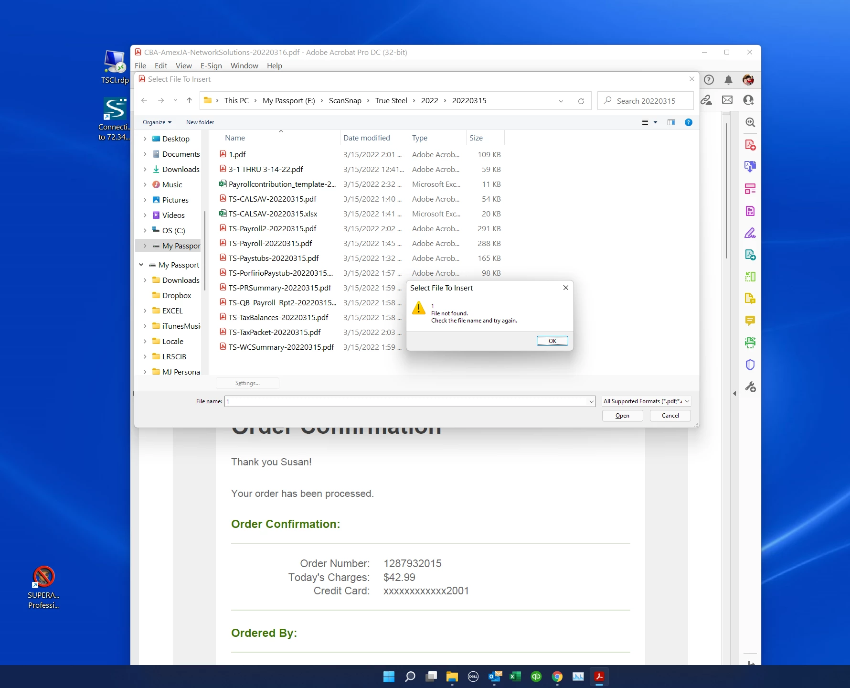This screenshot has width=850, height=688.
Task: Click the blue help icon in file dialog
Action: tap(688, 122)
